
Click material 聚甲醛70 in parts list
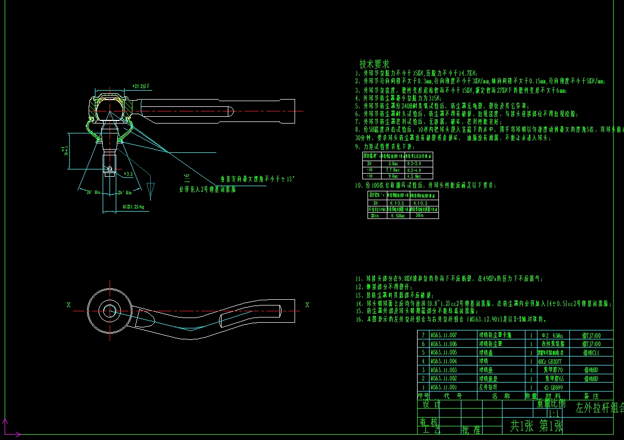pos(554,370)
